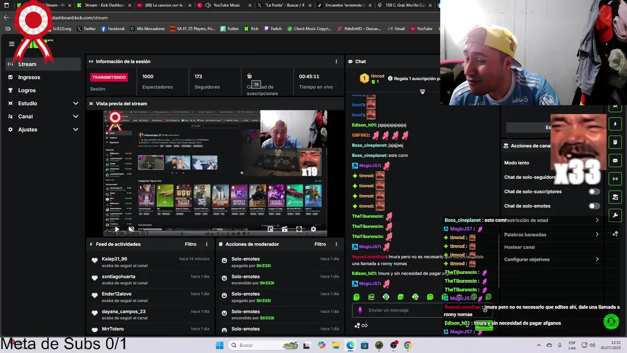The image size is (627, 353).
Task: Open Ingresos in the sidebar
Action: click(43, 77)
